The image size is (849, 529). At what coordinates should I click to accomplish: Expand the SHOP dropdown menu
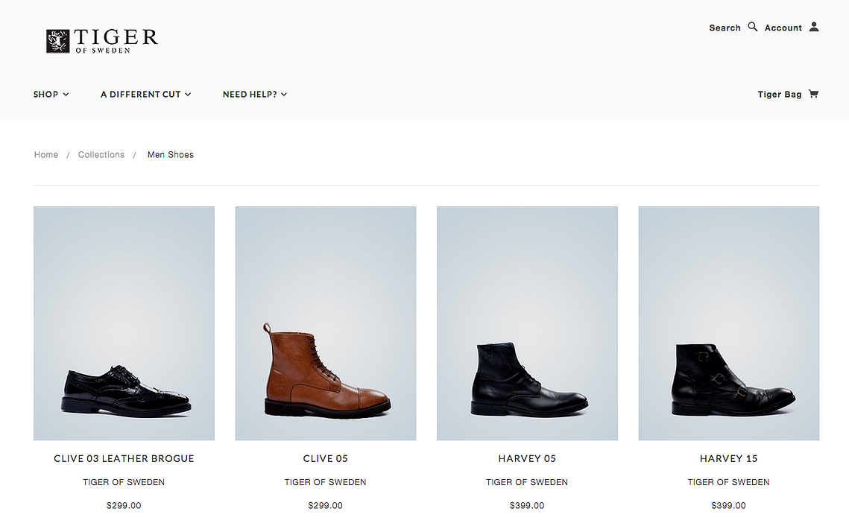coord(51,94)
